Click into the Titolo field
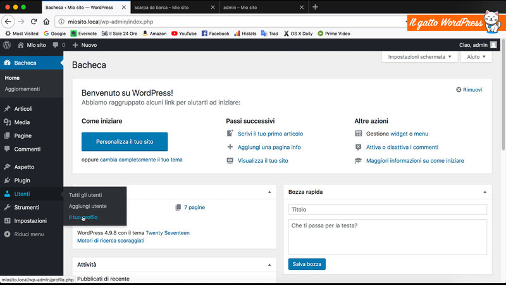 pyautogui.click(x=388, y=210)
